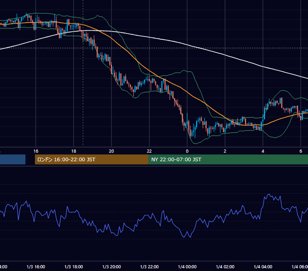Screen dimensions: 308x271
Task: Click the 2 hour label under chart
Action: [225, 151]
